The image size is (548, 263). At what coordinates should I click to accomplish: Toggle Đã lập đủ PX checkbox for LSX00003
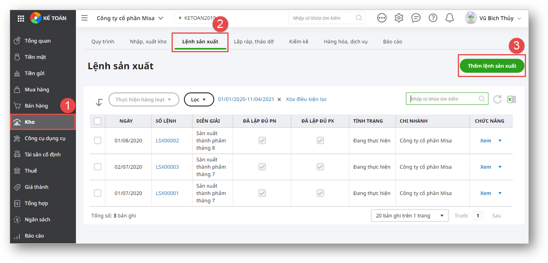[x=320, y=167]
